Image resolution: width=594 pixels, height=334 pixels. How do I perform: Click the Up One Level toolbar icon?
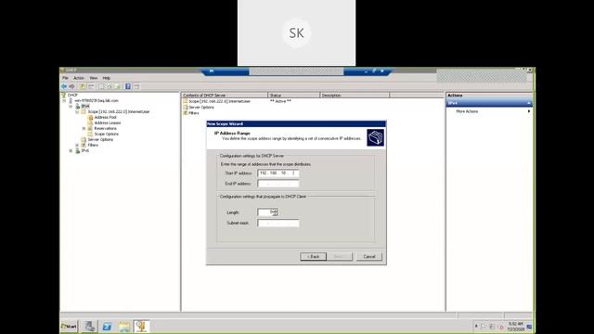coord(83,86)
